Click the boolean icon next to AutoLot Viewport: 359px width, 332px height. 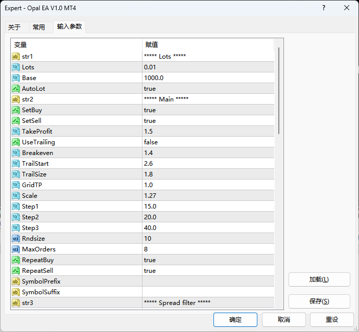pos(16,89)
